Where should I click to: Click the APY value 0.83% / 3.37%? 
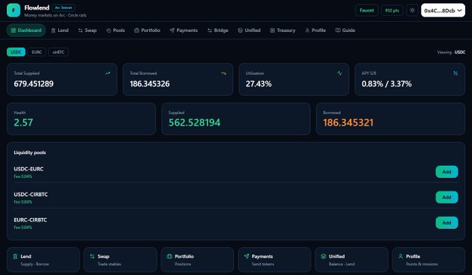point(387,84)
